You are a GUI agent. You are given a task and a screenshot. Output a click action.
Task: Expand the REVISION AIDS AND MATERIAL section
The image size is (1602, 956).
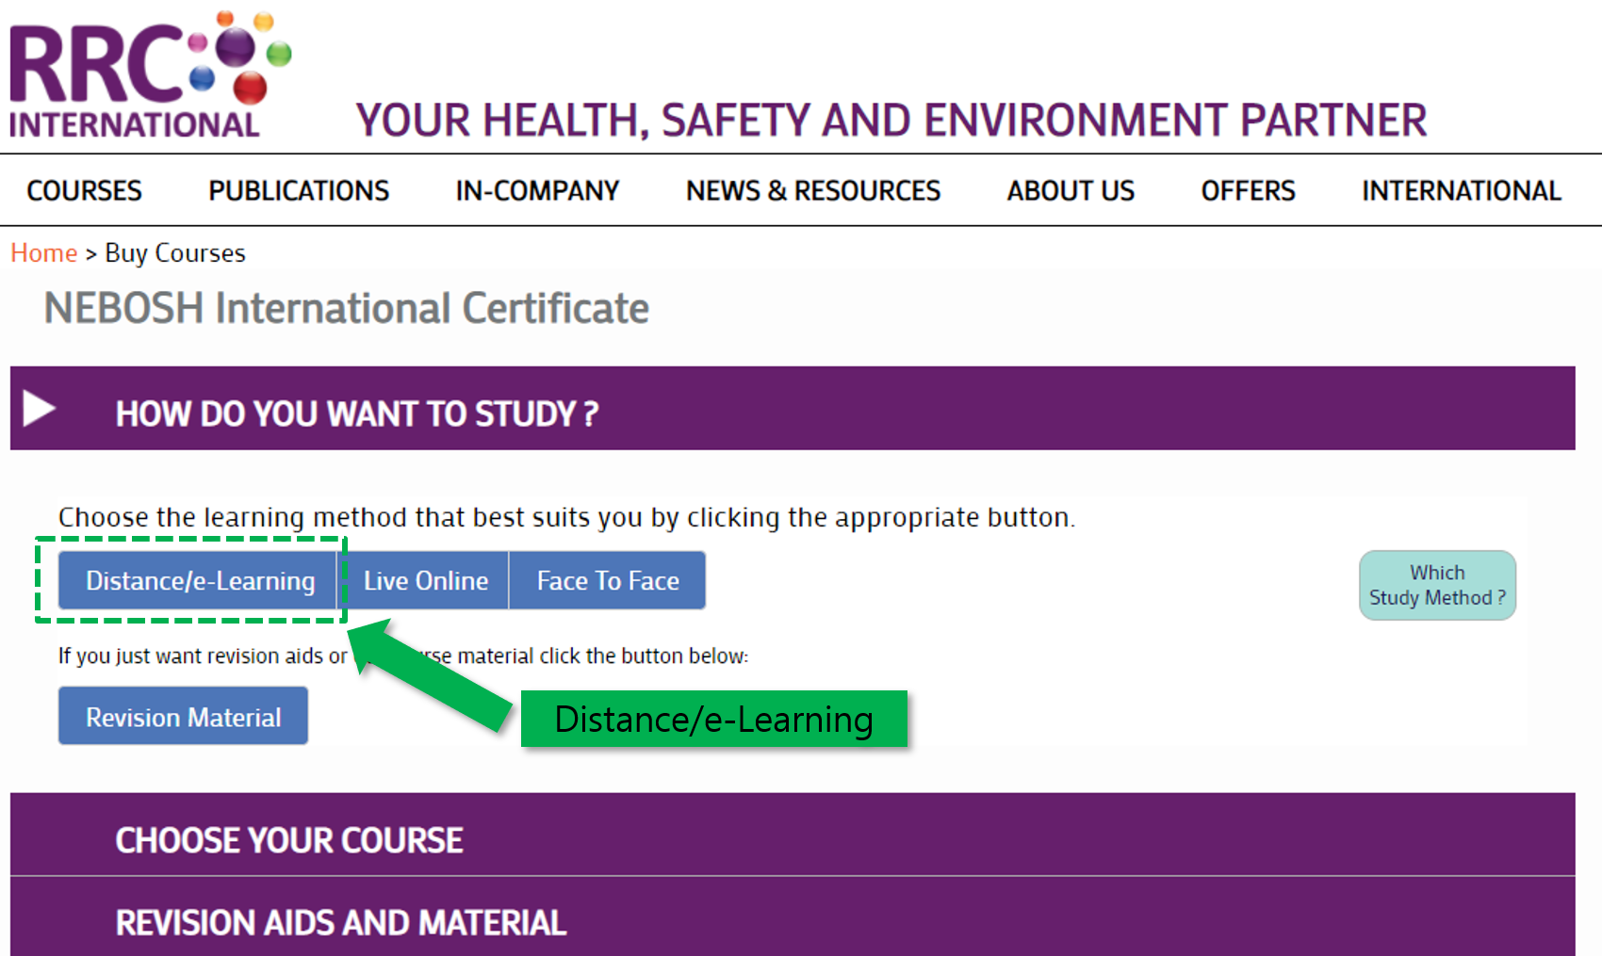click(793, 917)
